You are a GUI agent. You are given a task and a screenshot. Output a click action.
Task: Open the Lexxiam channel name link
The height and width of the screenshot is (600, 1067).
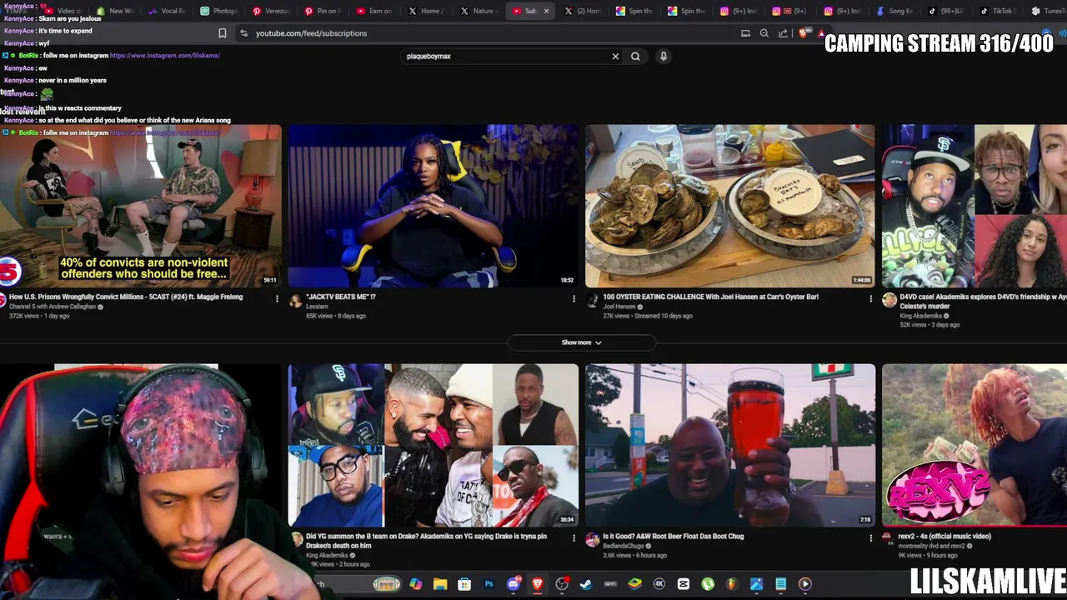point(317,307)
